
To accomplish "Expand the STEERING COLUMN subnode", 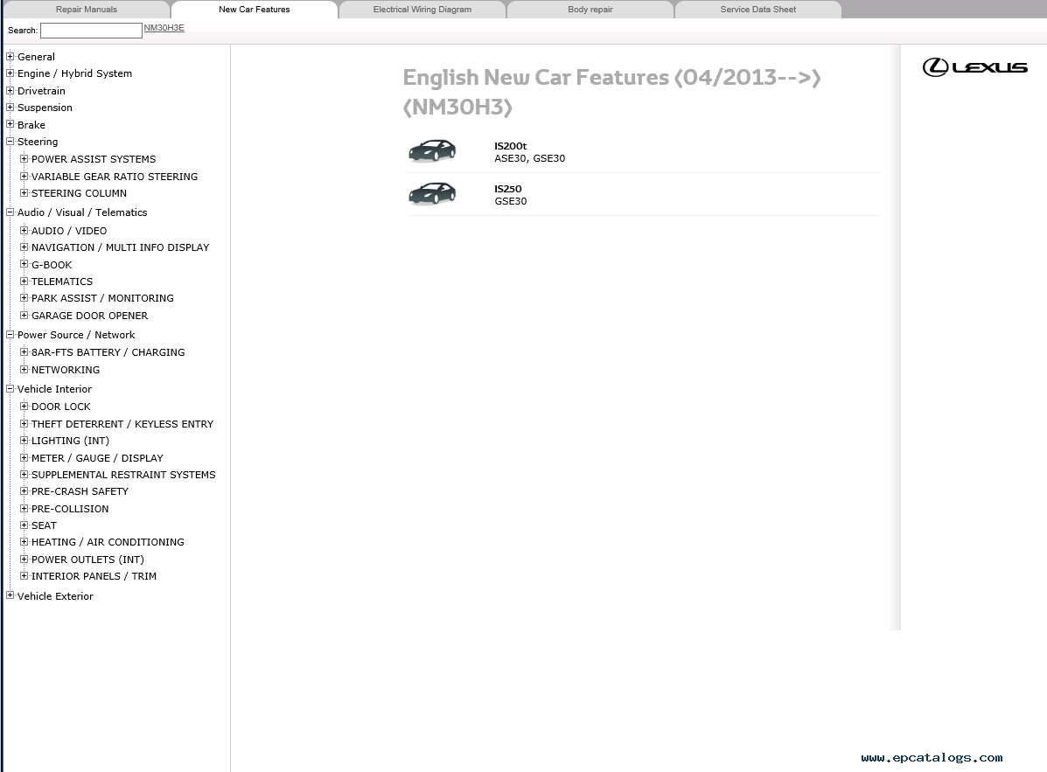I will coord(24,193).
